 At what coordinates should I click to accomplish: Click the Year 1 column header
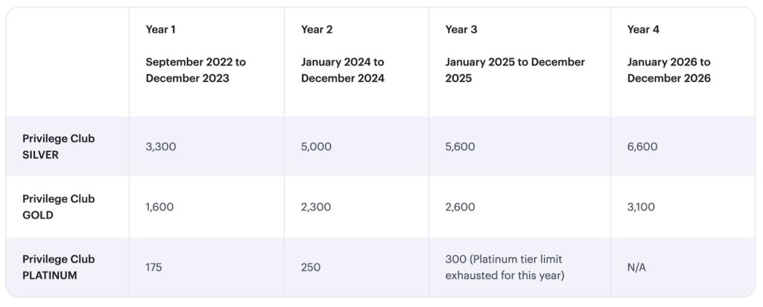pos(161,30)
